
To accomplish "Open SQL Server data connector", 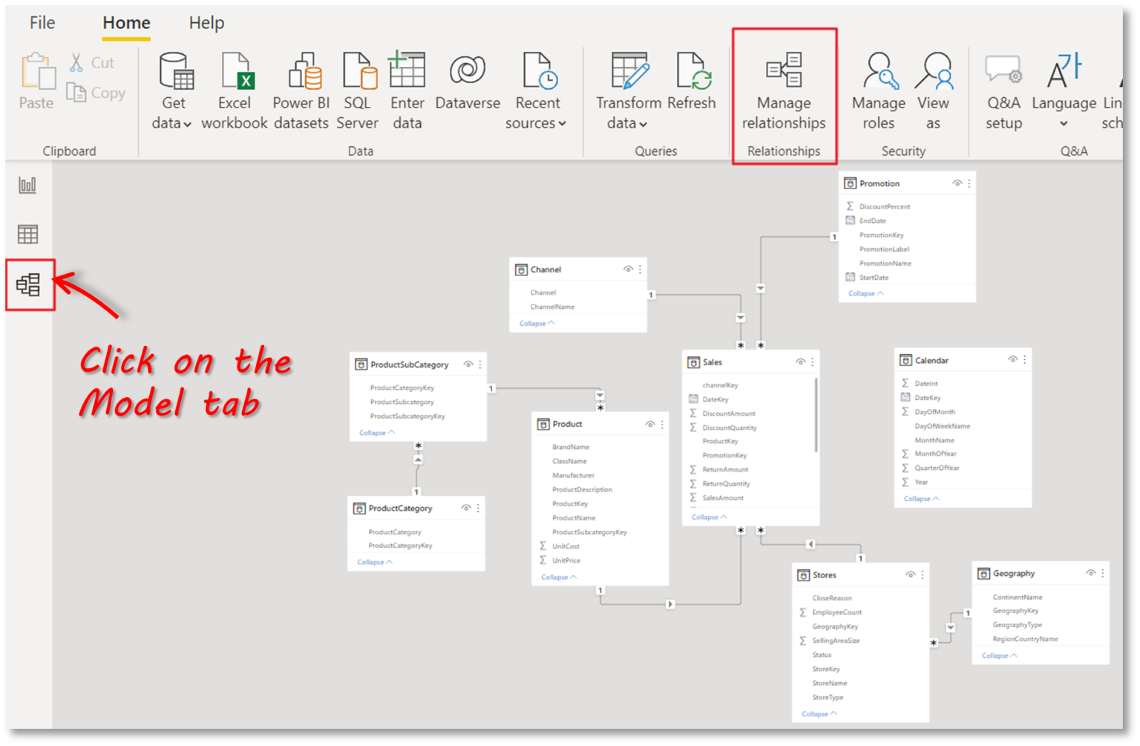I will pos(358,89).
